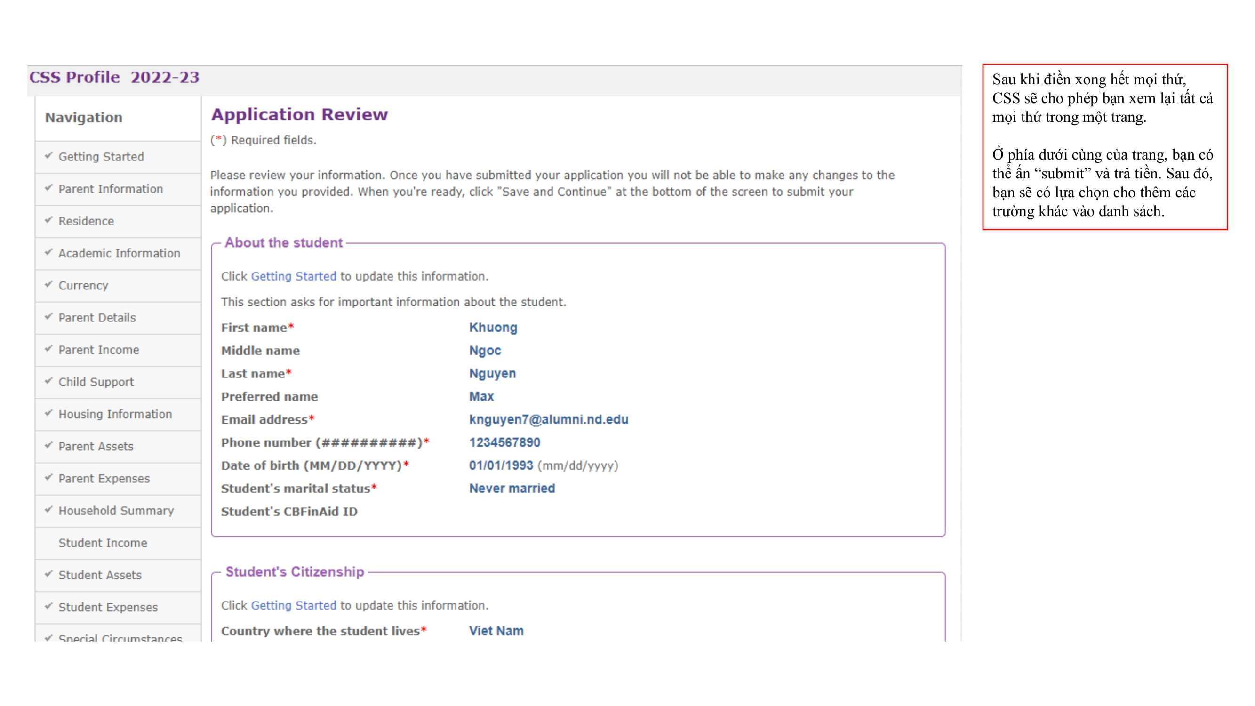This screenshot has height=706, width=1255.
Task: Click the checkmark icon beside Currency
Action: 49,286
